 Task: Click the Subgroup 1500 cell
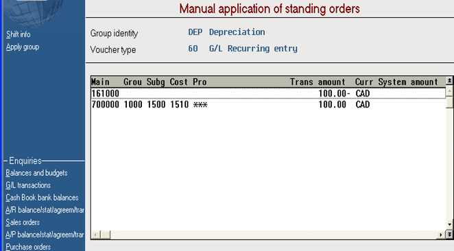click(x=156, y=104)
